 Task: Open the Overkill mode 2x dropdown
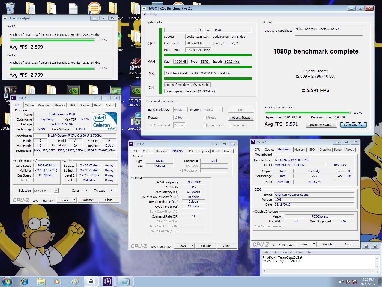point(179,125)
